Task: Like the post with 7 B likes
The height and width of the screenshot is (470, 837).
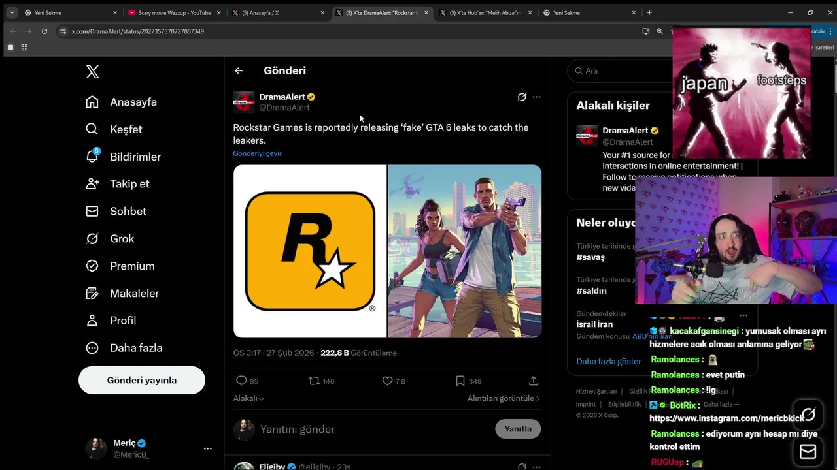Action: (x=387, y=381)
